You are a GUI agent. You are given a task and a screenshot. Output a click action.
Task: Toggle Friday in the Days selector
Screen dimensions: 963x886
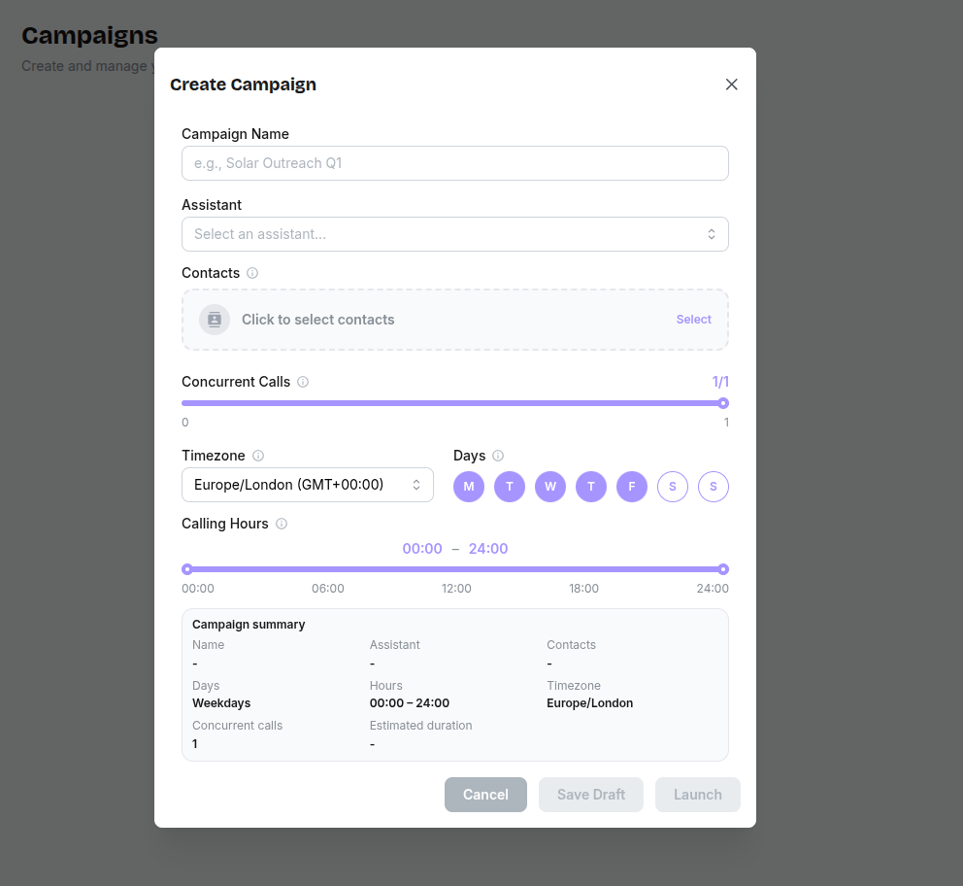632,487
